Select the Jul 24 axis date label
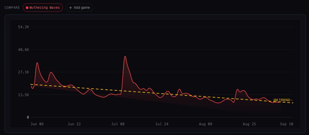 162,124
